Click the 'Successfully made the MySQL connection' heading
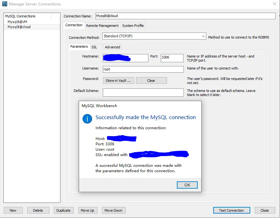This screenshot has width=280, height=218. pos(146,117)
